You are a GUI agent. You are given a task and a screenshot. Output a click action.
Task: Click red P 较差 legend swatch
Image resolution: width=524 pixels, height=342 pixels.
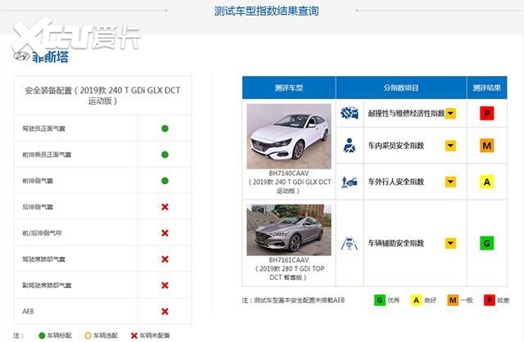click(490, 300)
